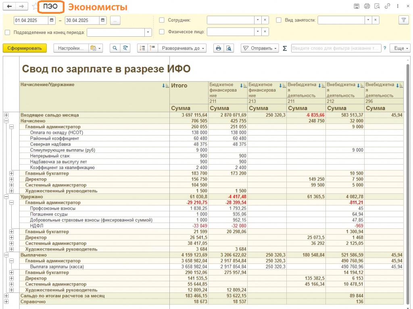
Task: Click the start date field 01.04.2025
Action: click(31, 20)
